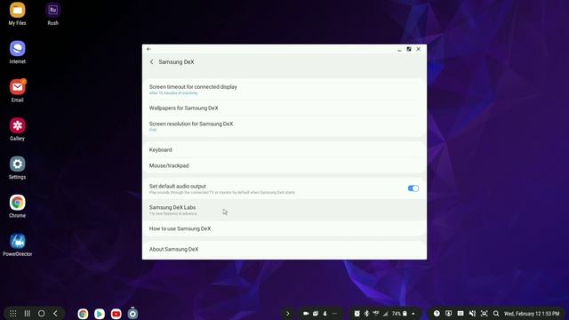Open My Files desktop icon
Viewport: 569px width, 320px height.
tap(17, 14)
